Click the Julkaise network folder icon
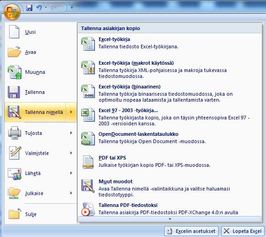The image size is (266, 237). point(14,193)
